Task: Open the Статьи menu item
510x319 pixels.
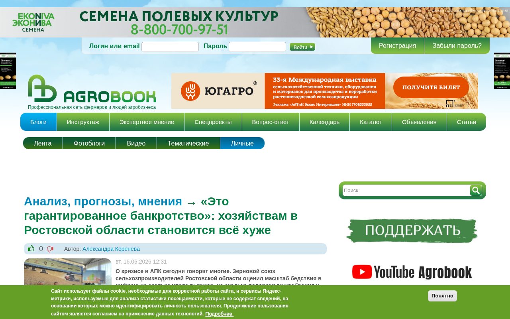Action: [x=467, y=122]
